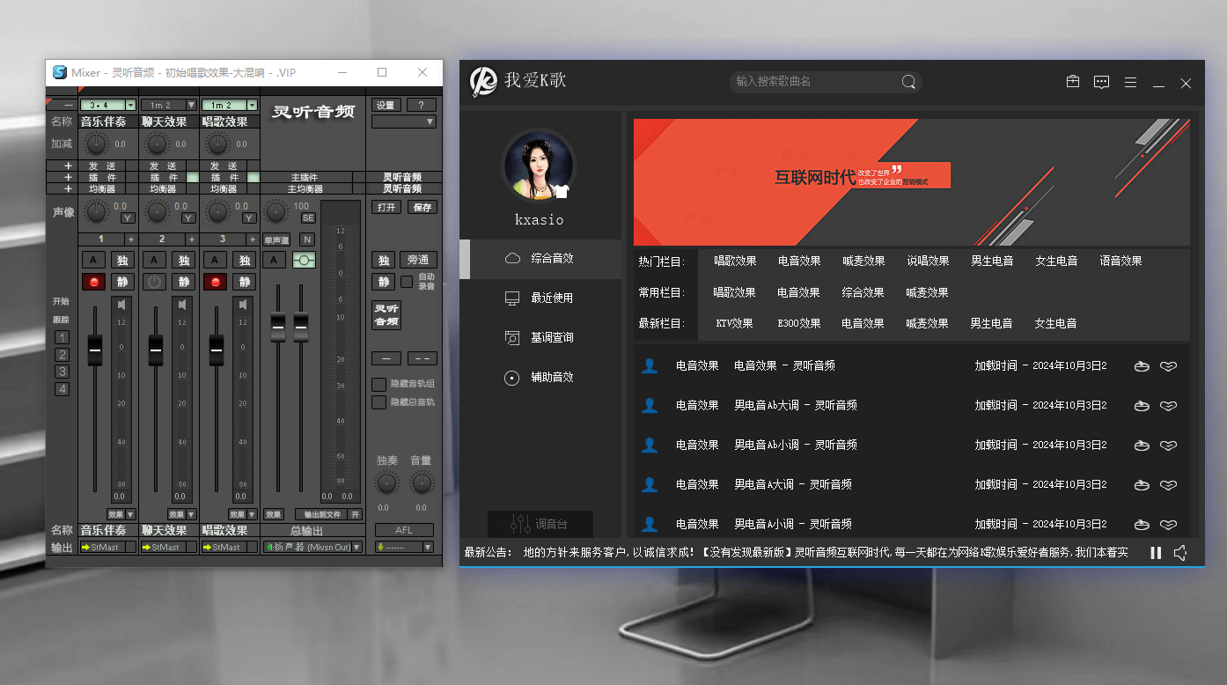Check 隐藏音轨组 checkbox

pyautogui.click(x=378, y=385)
